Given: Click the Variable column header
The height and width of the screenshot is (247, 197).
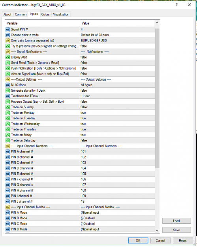Looking at the screenshot, I should coord(43,23).
